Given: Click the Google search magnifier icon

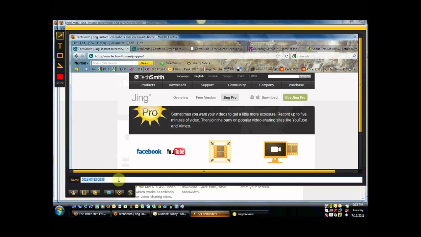Looking at the screenshot, I should tap(354, 56).
